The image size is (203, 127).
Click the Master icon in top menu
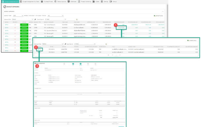coord(94,1)
